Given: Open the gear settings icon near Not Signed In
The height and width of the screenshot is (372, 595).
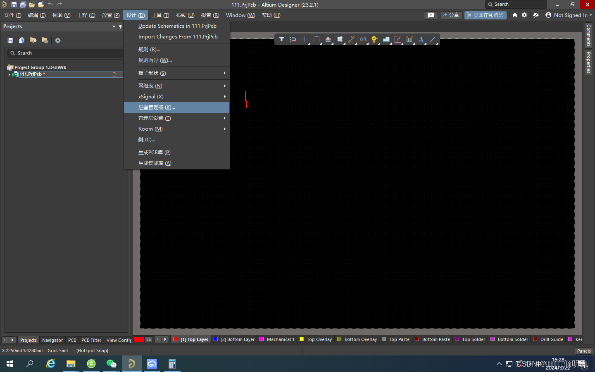Looking at the screenshot, I should click(x=524, y=15).
